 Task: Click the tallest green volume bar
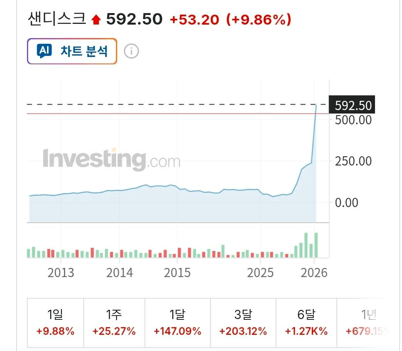click(x=316, y=245)
